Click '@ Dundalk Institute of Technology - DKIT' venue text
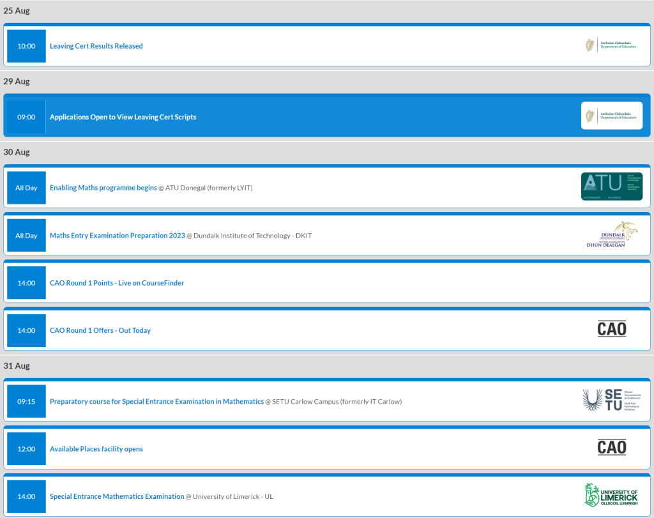The width and height of the screenshot is (654, 518). (x=249, y=236)
